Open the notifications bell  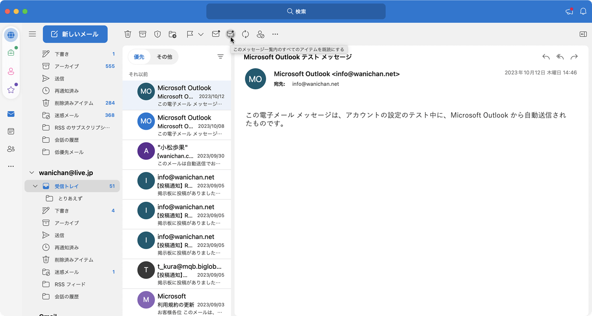583,11
